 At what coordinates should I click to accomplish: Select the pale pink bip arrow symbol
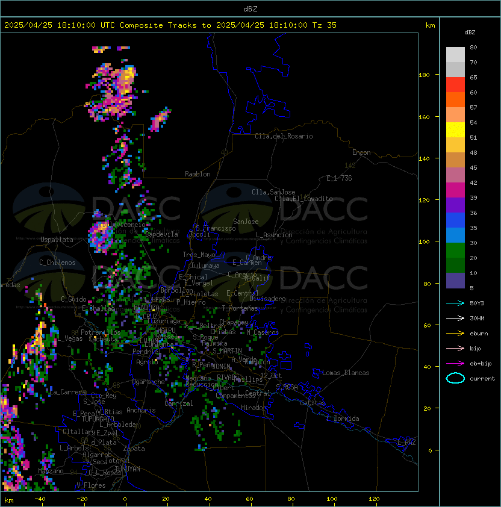click(455, 348)
